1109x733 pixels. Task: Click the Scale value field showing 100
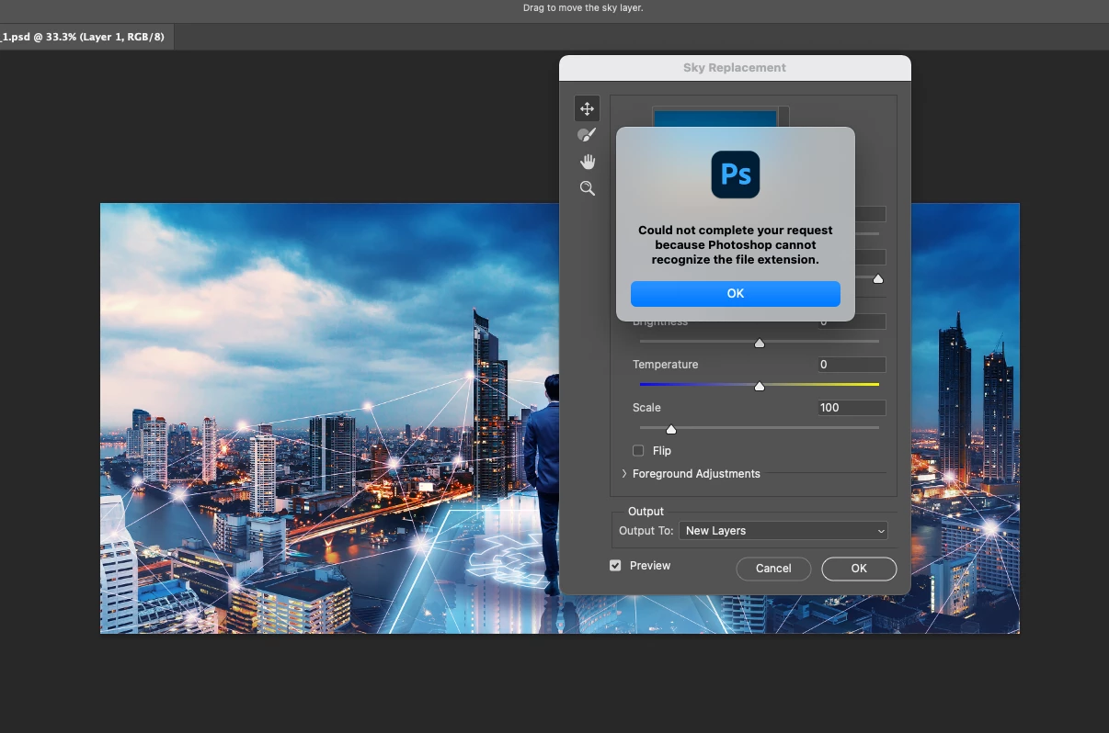[852, 408]
